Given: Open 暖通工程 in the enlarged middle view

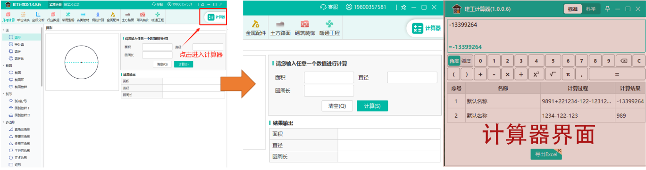Looking at the screenshot, I should point(329,28).
